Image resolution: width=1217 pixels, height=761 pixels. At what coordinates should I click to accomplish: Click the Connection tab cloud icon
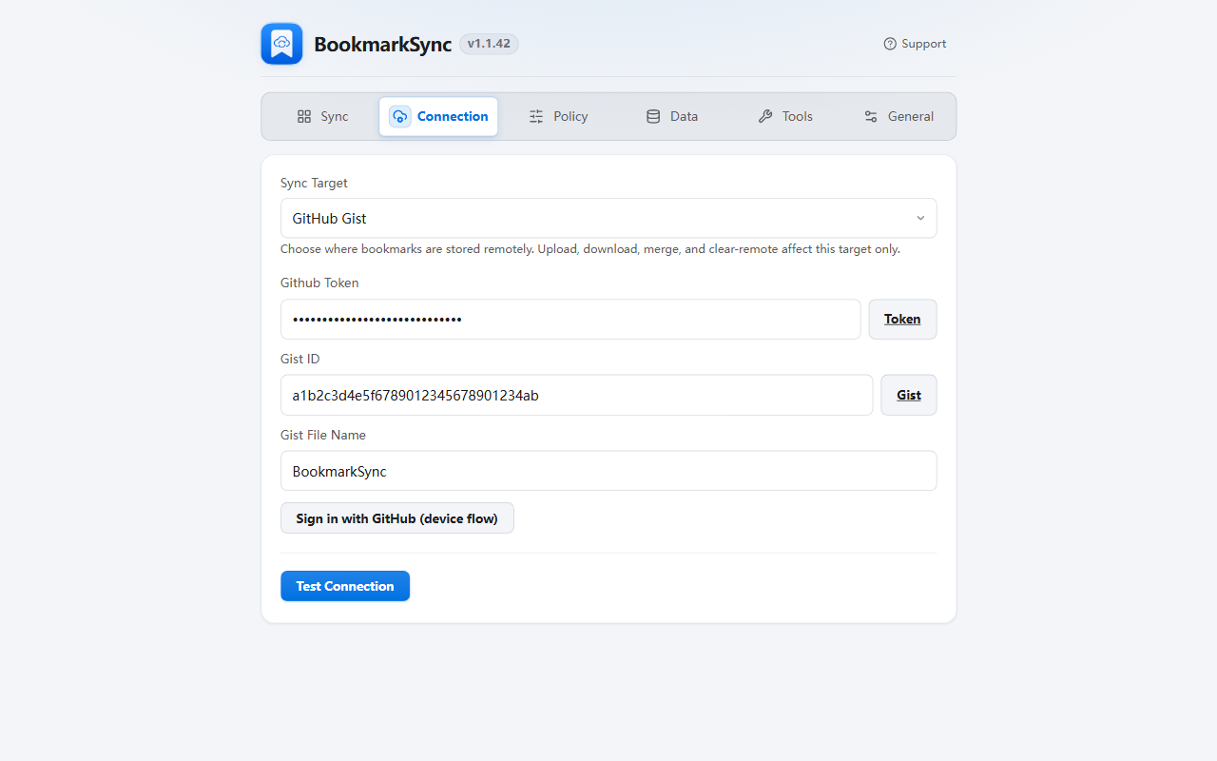(x=400, y=116)
